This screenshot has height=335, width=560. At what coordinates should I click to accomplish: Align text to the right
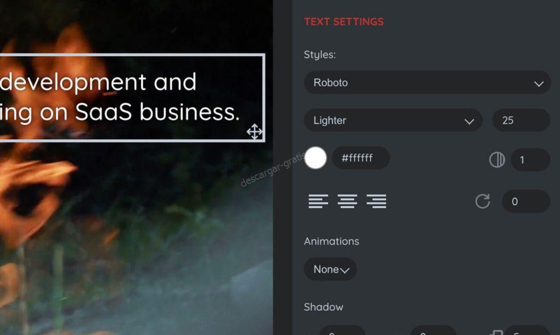376,201
